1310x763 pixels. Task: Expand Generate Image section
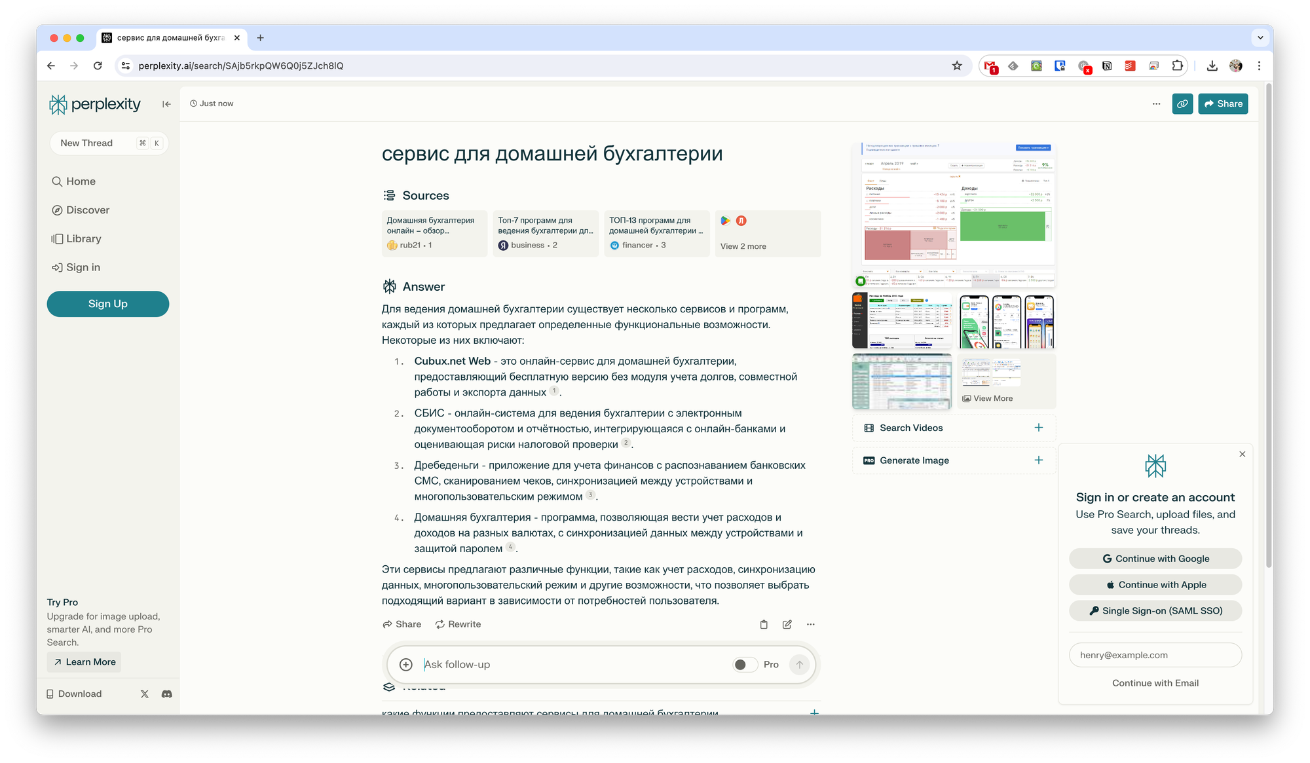coord(1038,460)
